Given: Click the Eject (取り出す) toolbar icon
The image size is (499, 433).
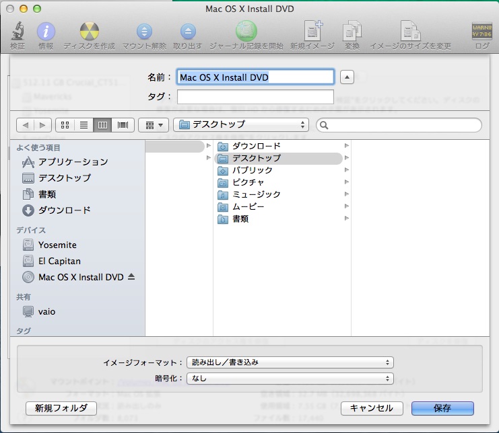Looking at the screenshot, I should 188,31.
